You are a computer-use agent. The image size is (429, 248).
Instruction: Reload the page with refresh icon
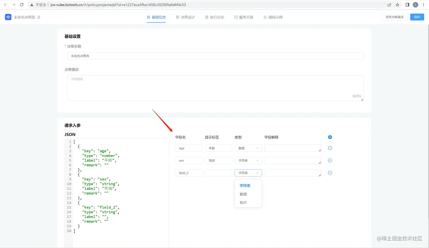coord(22,5)
